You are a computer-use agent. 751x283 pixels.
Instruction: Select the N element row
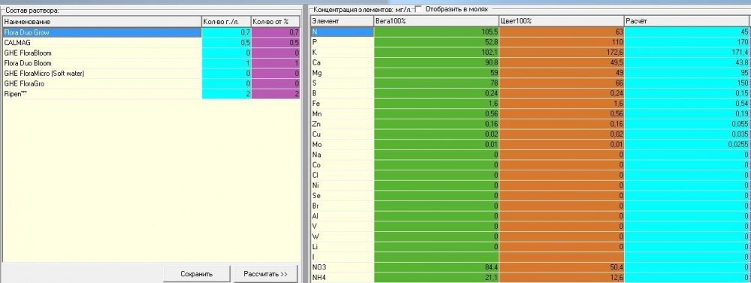click(530, 32)
